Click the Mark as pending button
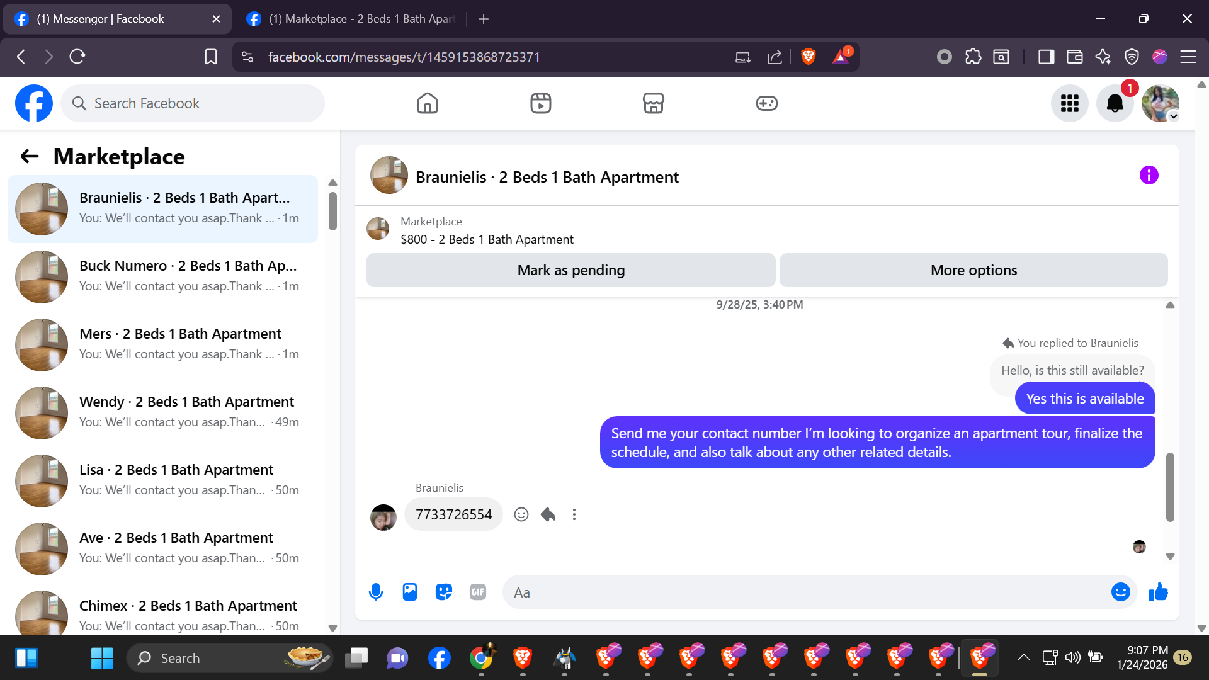The height and width of the screenshot is (680, 1209). [570, 270]
